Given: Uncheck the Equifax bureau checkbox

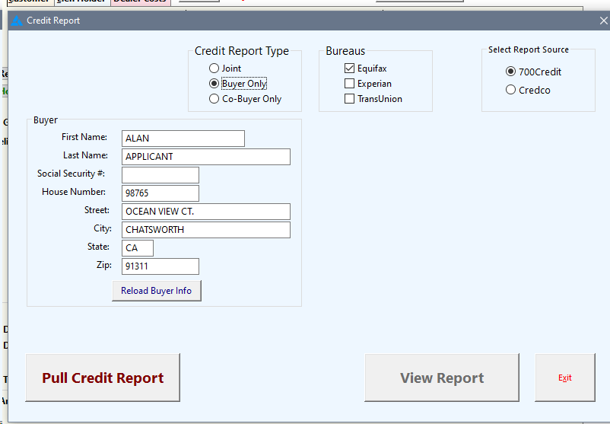Looking at the screenshot, I should tap(350, 69).
